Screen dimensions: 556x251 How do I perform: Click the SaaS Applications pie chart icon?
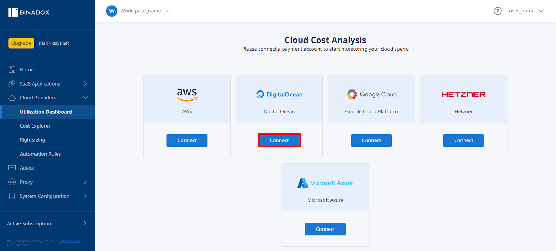click(12, 84)
